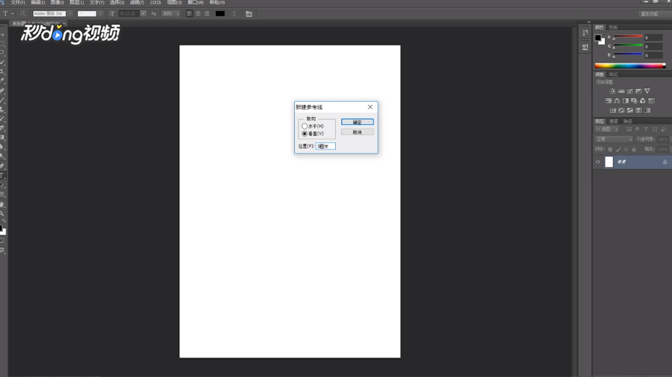The height and width of the screenshot is (377, 672).
Task: Add a Channel Mixer adjustment
Action: point(642,100)
